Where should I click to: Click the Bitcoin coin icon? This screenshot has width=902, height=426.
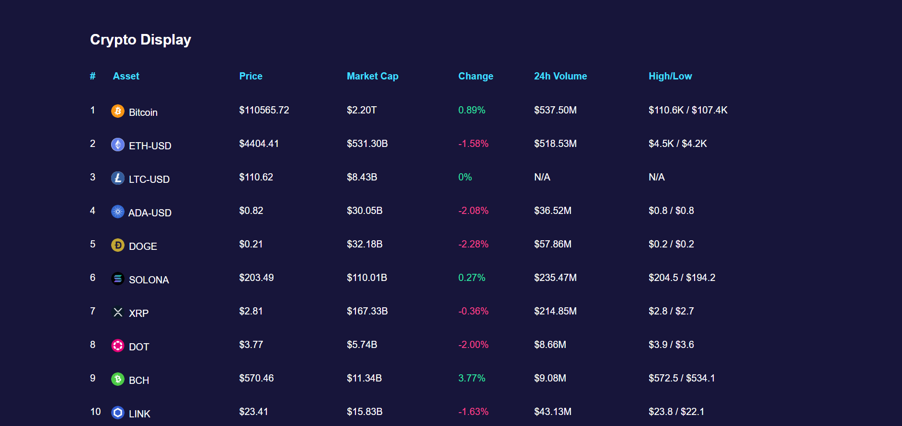coord(118,111)
